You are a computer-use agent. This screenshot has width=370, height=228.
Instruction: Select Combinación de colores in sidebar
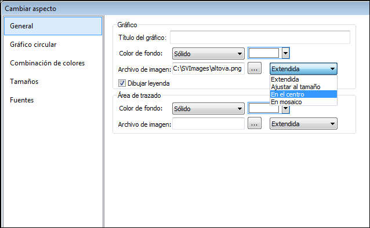[47, 63]
